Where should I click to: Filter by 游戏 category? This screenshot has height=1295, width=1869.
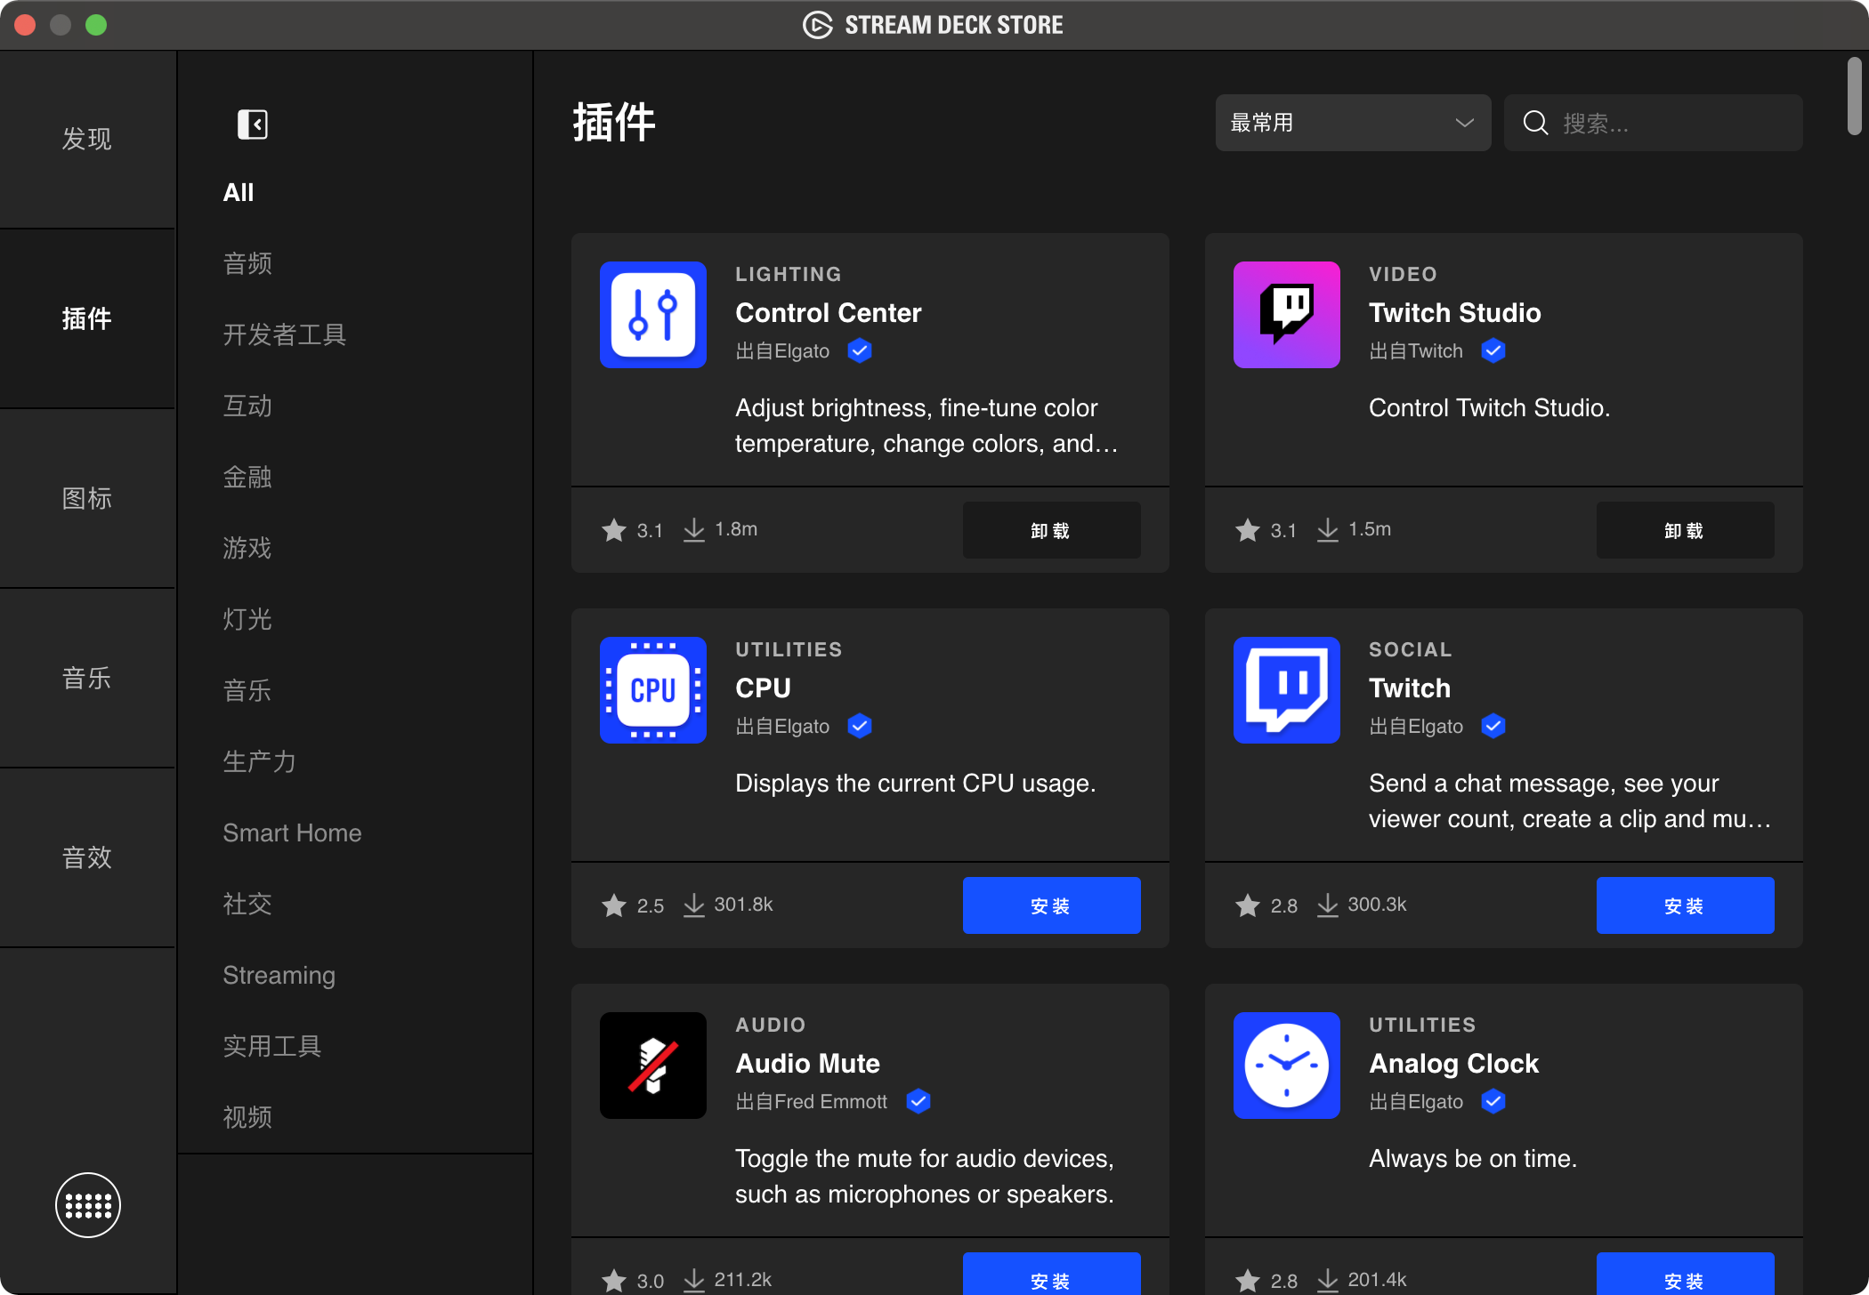(x=247, y=548)
